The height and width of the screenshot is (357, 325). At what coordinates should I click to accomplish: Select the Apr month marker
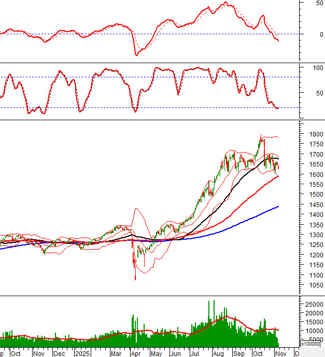pos(136,353)
